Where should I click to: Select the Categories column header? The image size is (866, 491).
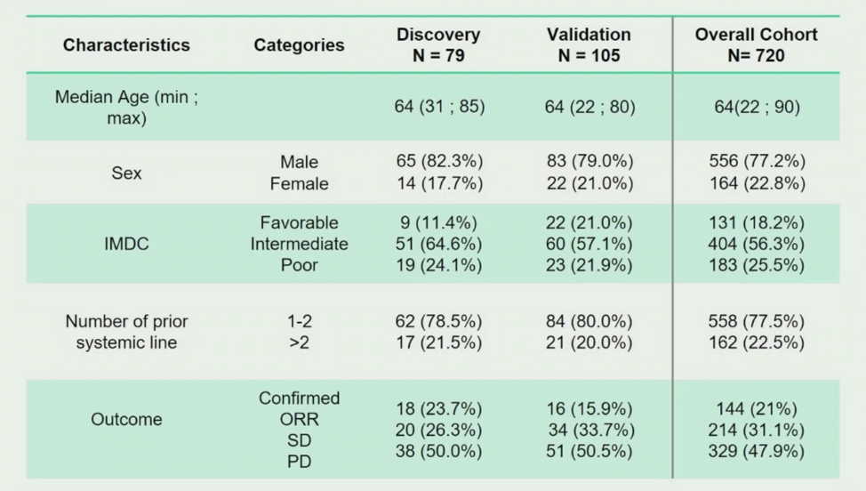(x=299, y=44)
